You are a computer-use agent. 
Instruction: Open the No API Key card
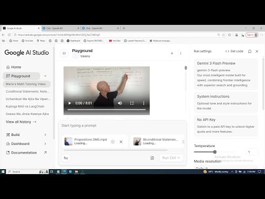pyautogui.click(x=226, y=125)
